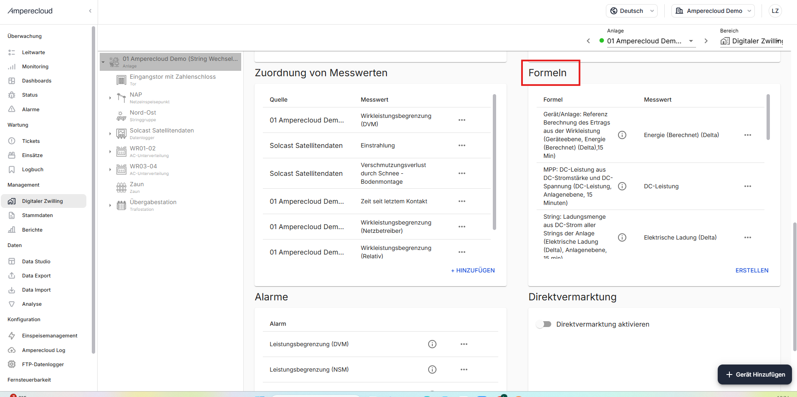Collapse the sidebar with the chevron icon
Screen dimensions: 797x397
tap(90, 11)
